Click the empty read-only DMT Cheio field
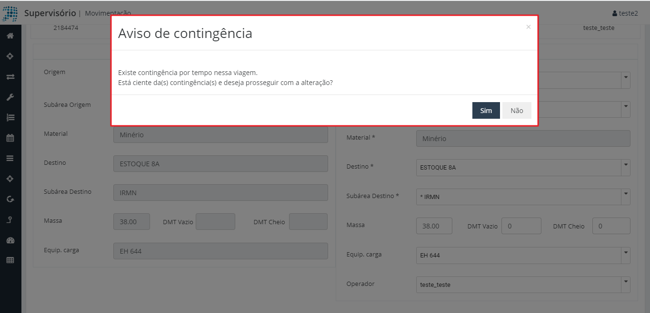 [308, 222]
